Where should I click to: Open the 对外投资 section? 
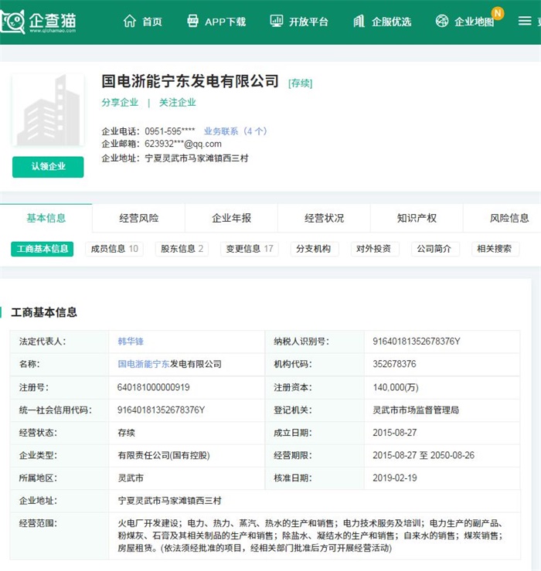coord(373,249)
